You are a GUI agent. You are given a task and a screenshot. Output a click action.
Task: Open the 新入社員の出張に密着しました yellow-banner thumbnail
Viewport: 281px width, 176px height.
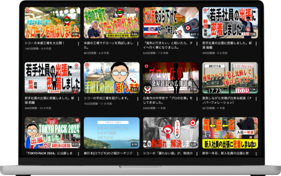(x=230, y=133)
